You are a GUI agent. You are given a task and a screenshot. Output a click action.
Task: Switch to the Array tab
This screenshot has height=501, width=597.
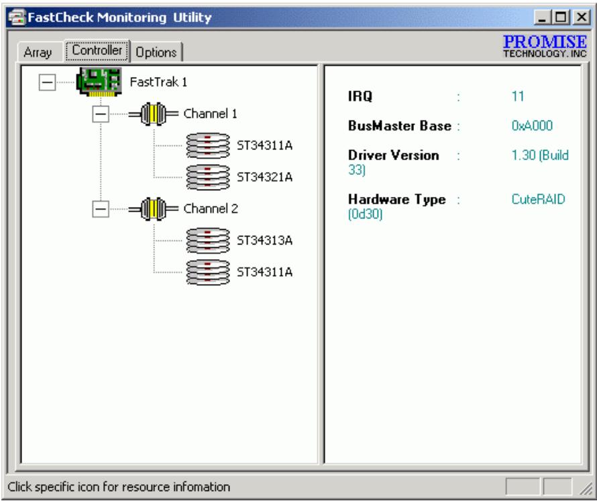(38, 52)
